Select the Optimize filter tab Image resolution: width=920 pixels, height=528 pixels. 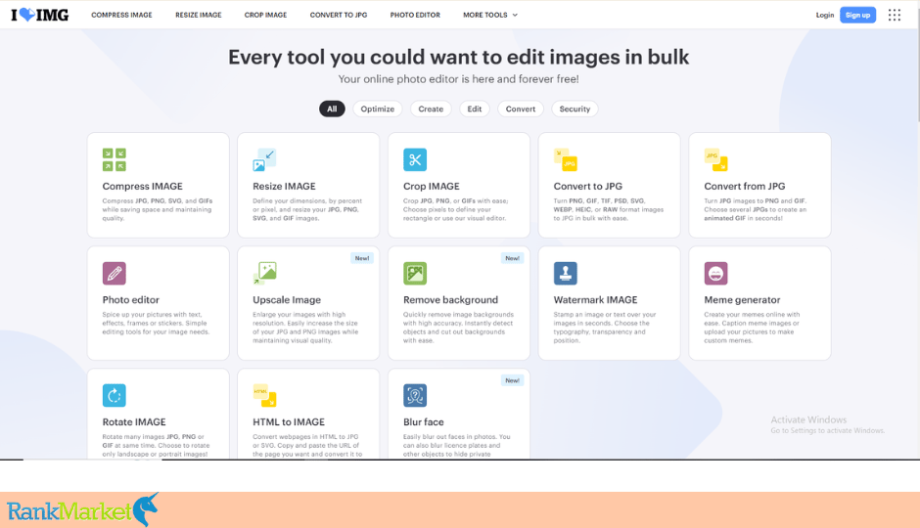click(x=377, y=109)
